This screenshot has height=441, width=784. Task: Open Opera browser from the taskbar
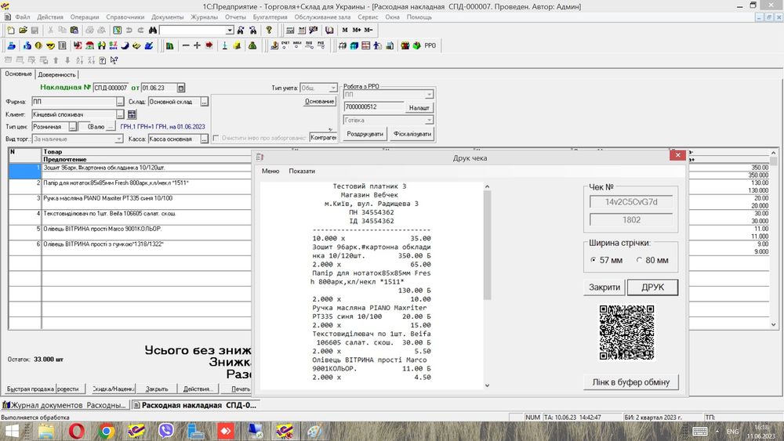coord(77,431)
